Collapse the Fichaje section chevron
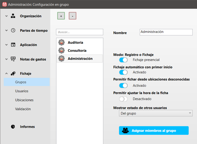 click(6, 73)
